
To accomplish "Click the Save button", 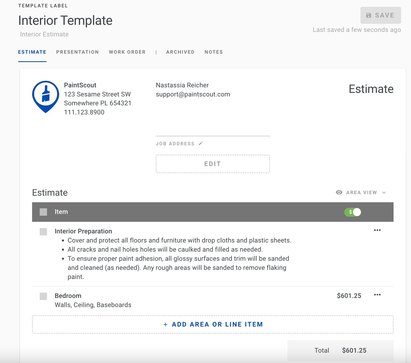I will (x=381, y=15).
